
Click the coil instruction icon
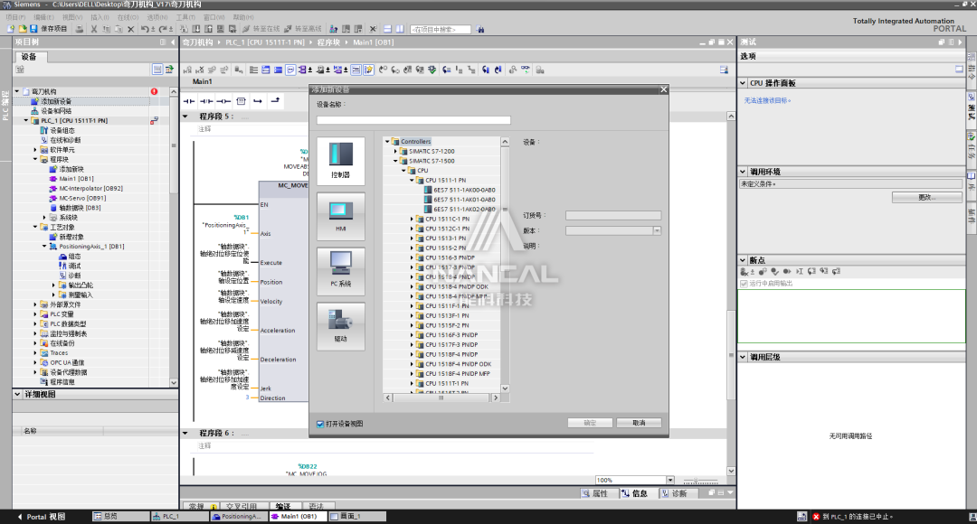223,101
